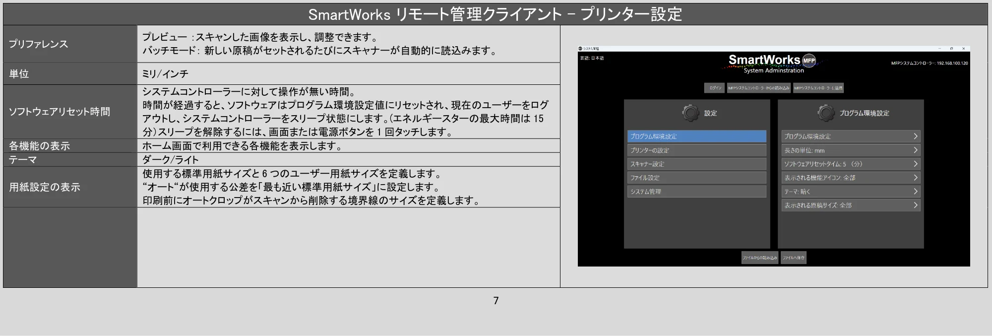Open the 表示される原稿サイズ: 全部 chevron
Image resolution: width=992 pixels, height=336 pixels.
pos(916,205)
